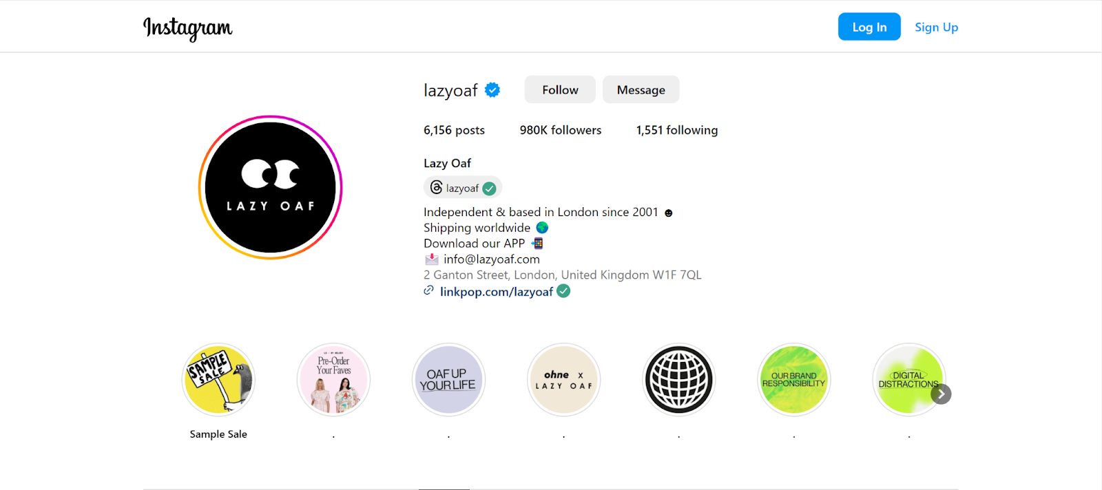Open the Oaf Up Your Life highlight

[x=448, y=380]
